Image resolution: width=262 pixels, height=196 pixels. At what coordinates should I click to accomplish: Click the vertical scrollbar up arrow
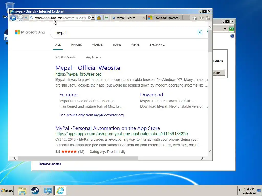(210, 27)
